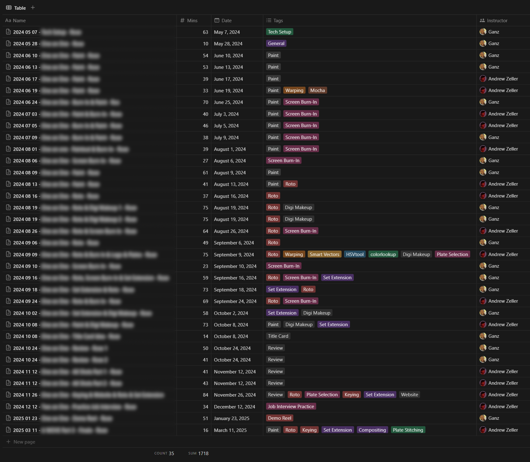Click Ganz avatar in May 7, 2024 row
The height and width of the screenshot is (462, 530).
(483, 32)
